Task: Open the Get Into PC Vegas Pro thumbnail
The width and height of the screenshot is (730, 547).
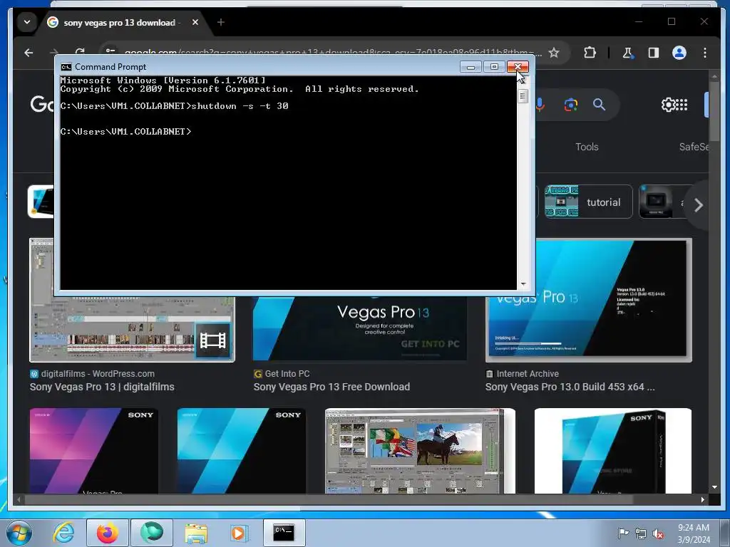Action: tap(360, 328)
